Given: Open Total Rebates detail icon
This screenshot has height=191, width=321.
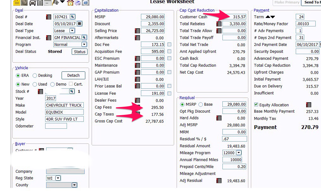Looking at the screenshot, I should click(219, 24).
